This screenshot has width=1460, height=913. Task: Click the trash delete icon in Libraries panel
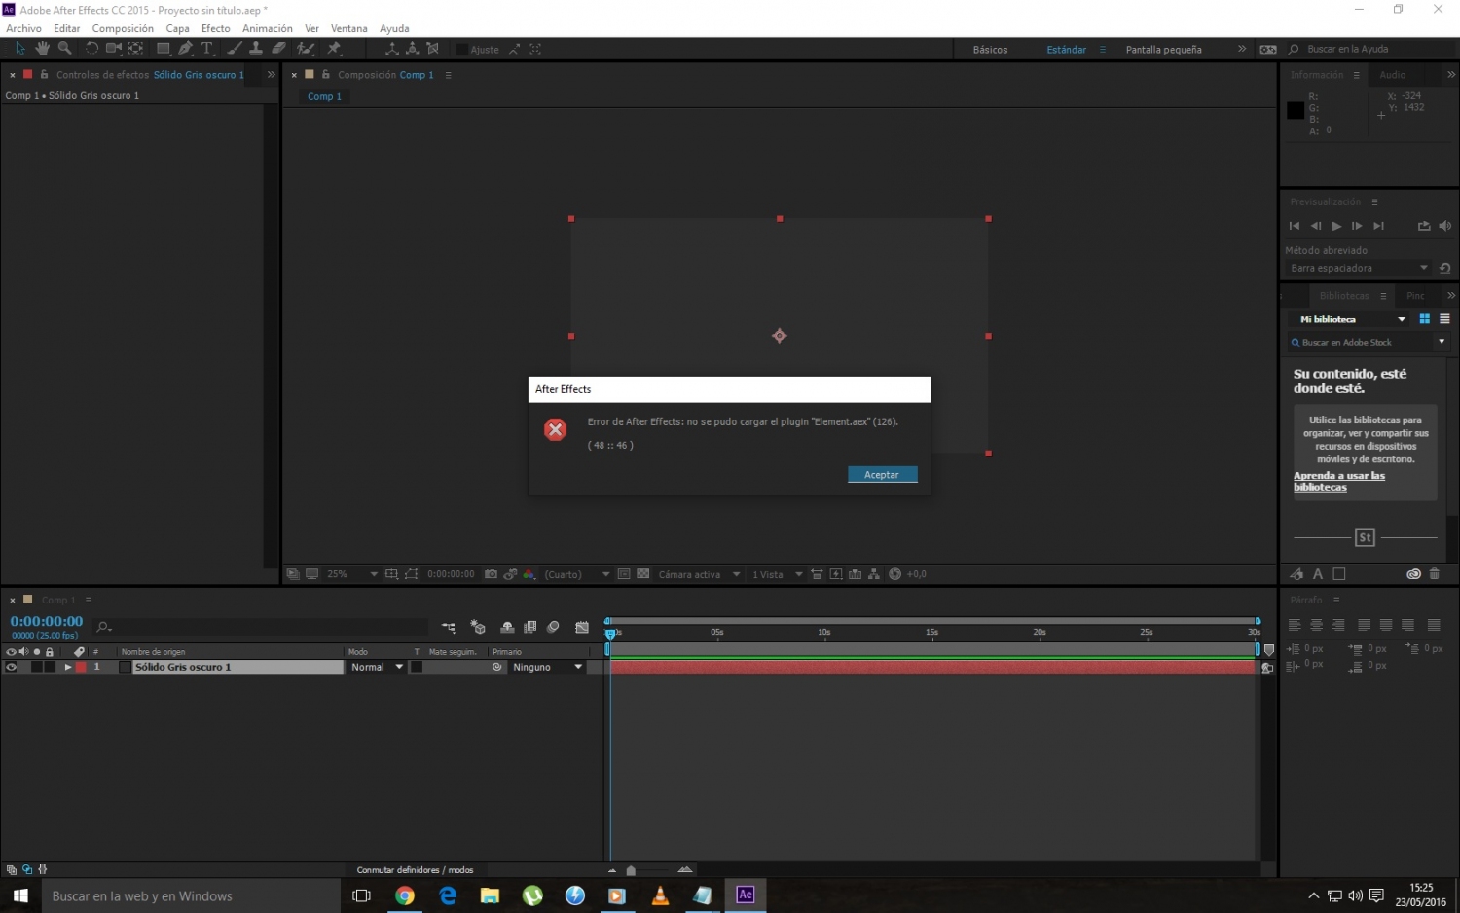click(x=1434, y=574)
